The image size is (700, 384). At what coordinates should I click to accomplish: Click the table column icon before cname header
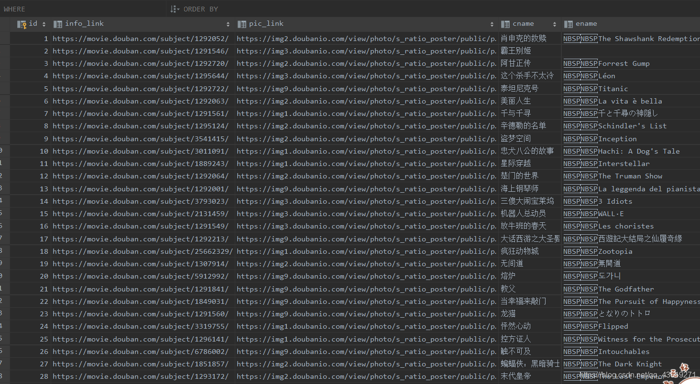coord(505,23)
